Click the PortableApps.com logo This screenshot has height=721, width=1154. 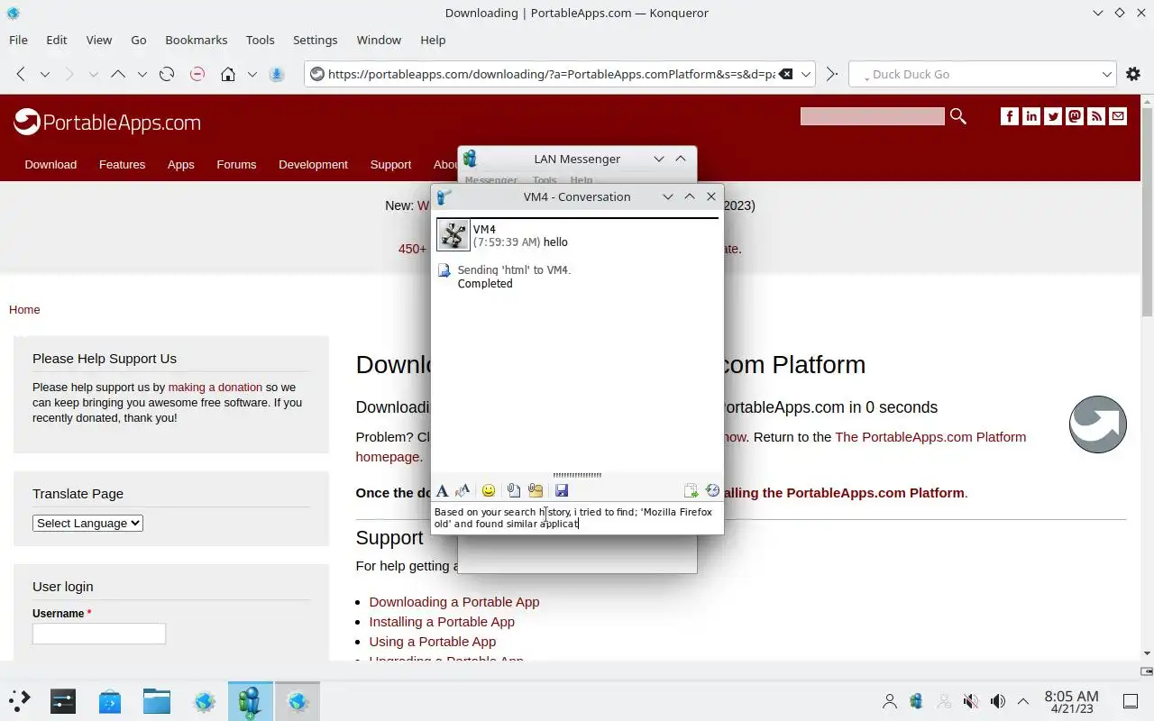tap(107, 122)
